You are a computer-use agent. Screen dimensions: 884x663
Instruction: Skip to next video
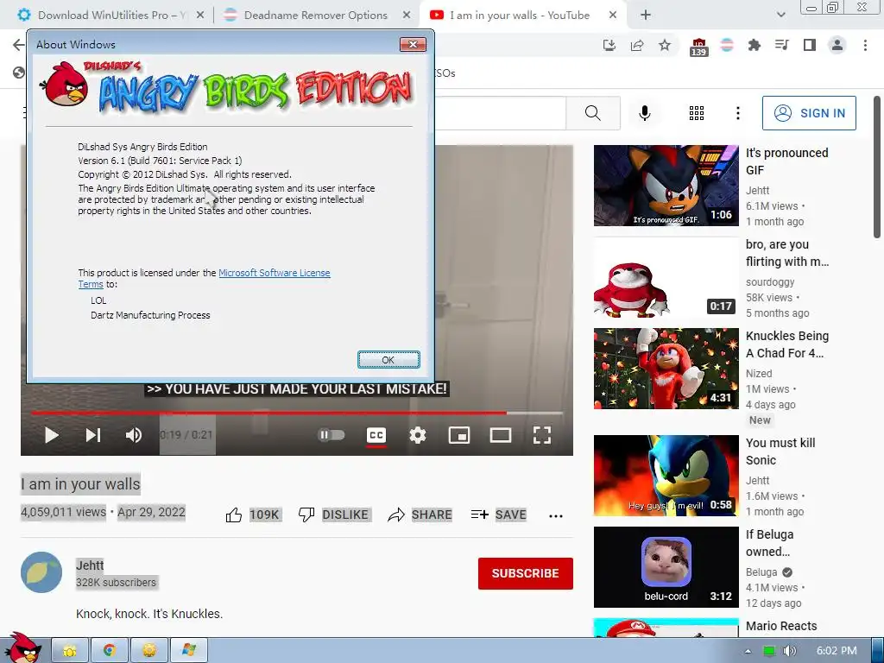[x=93, y=435]
